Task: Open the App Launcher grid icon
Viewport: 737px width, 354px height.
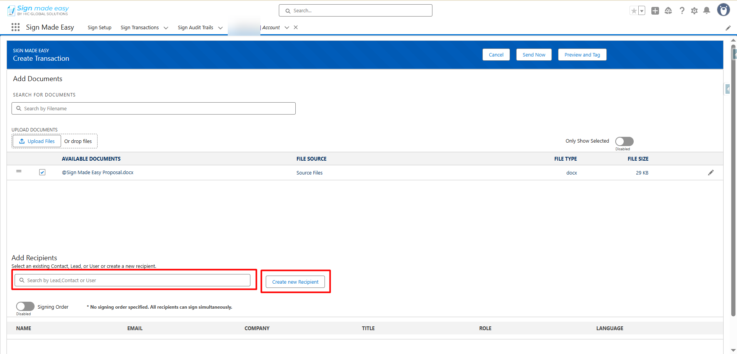Action: click(x=15, y=27)
